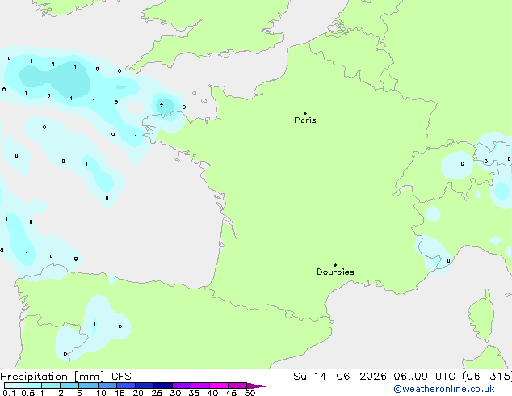
Task: Click the Paris location dot marker
Action: [305, 113]
